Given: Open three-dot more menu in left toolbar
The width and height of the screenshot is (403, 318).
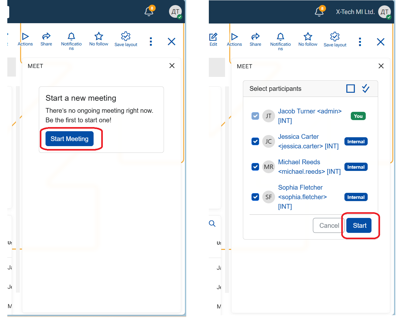Looking at the screenshot, I should click(151, 42).
